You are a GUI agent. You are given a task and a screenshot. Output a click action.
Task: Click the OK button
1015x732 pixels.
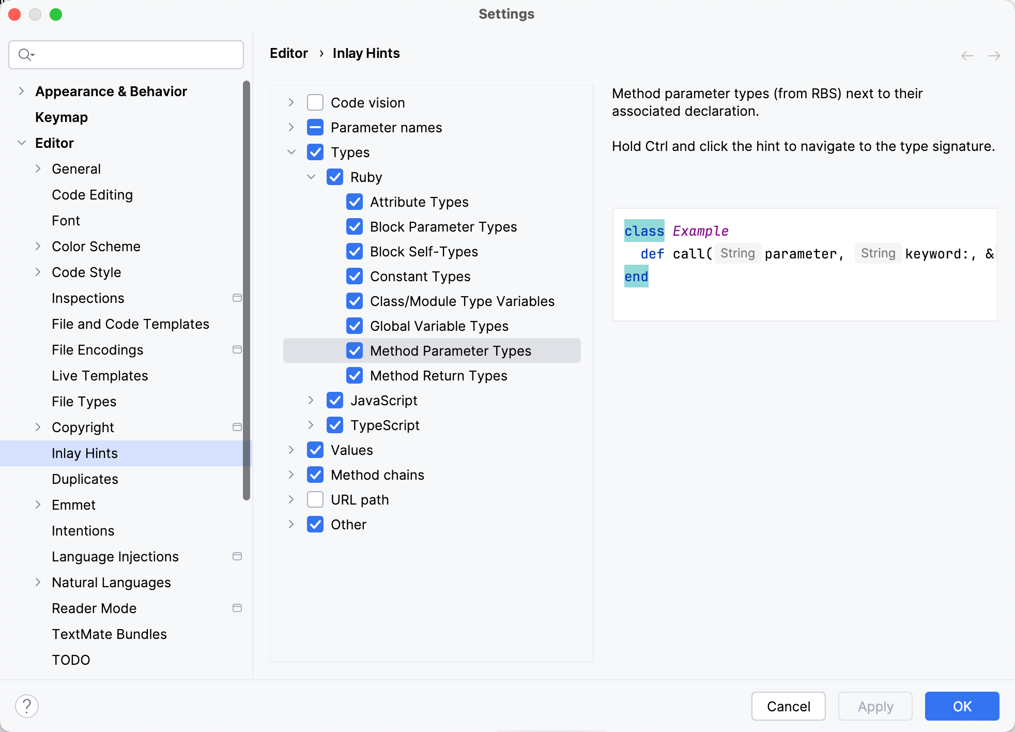pos(961,706)
